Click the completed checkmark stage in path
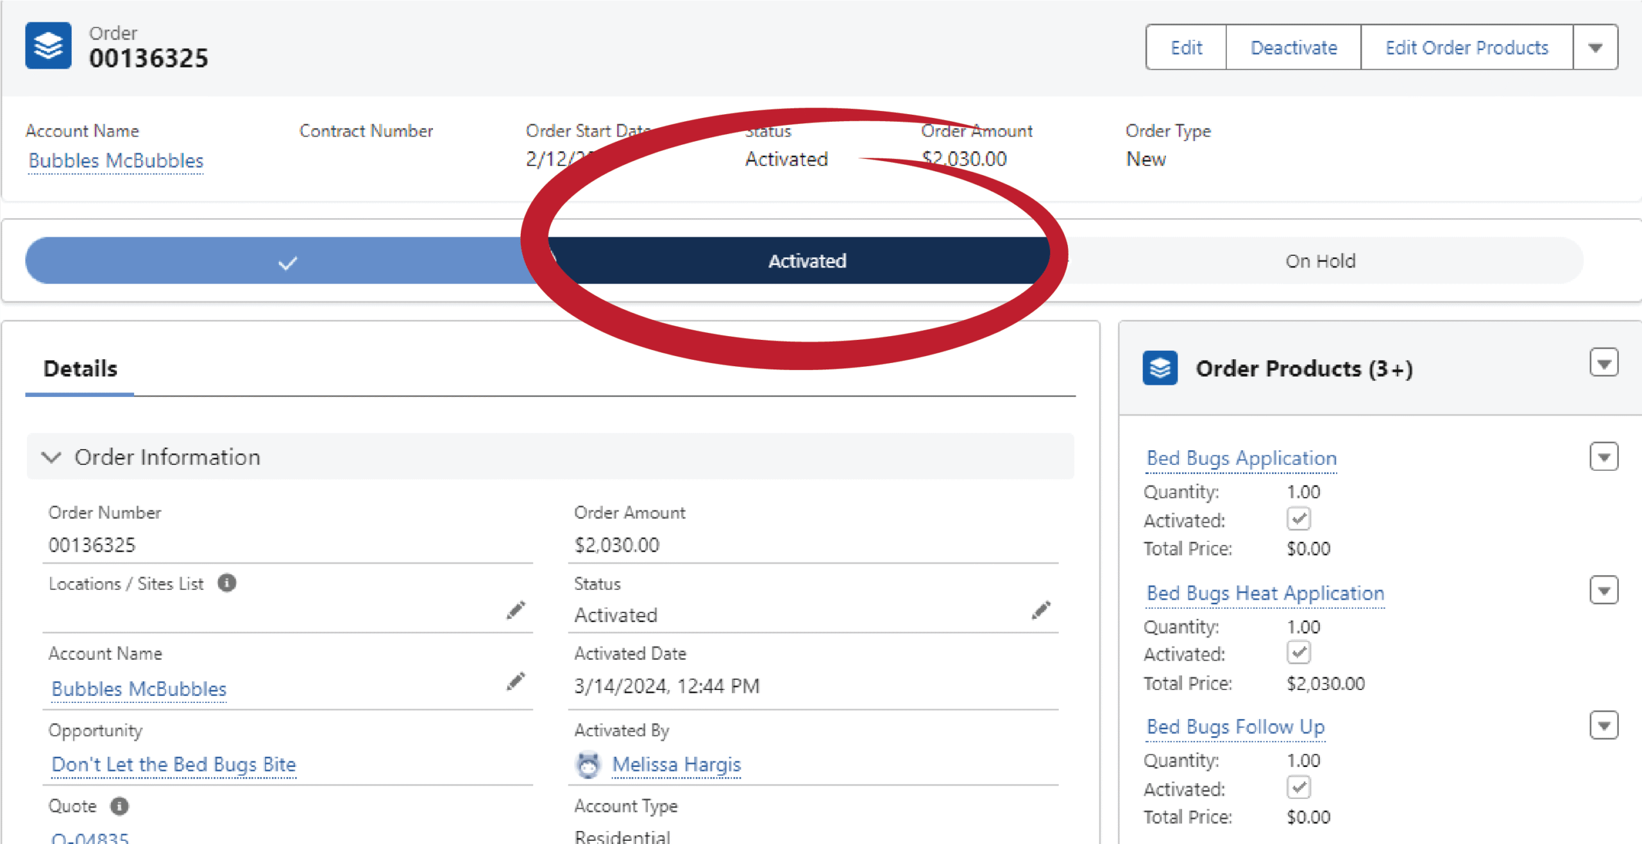 tap(287, 262)
